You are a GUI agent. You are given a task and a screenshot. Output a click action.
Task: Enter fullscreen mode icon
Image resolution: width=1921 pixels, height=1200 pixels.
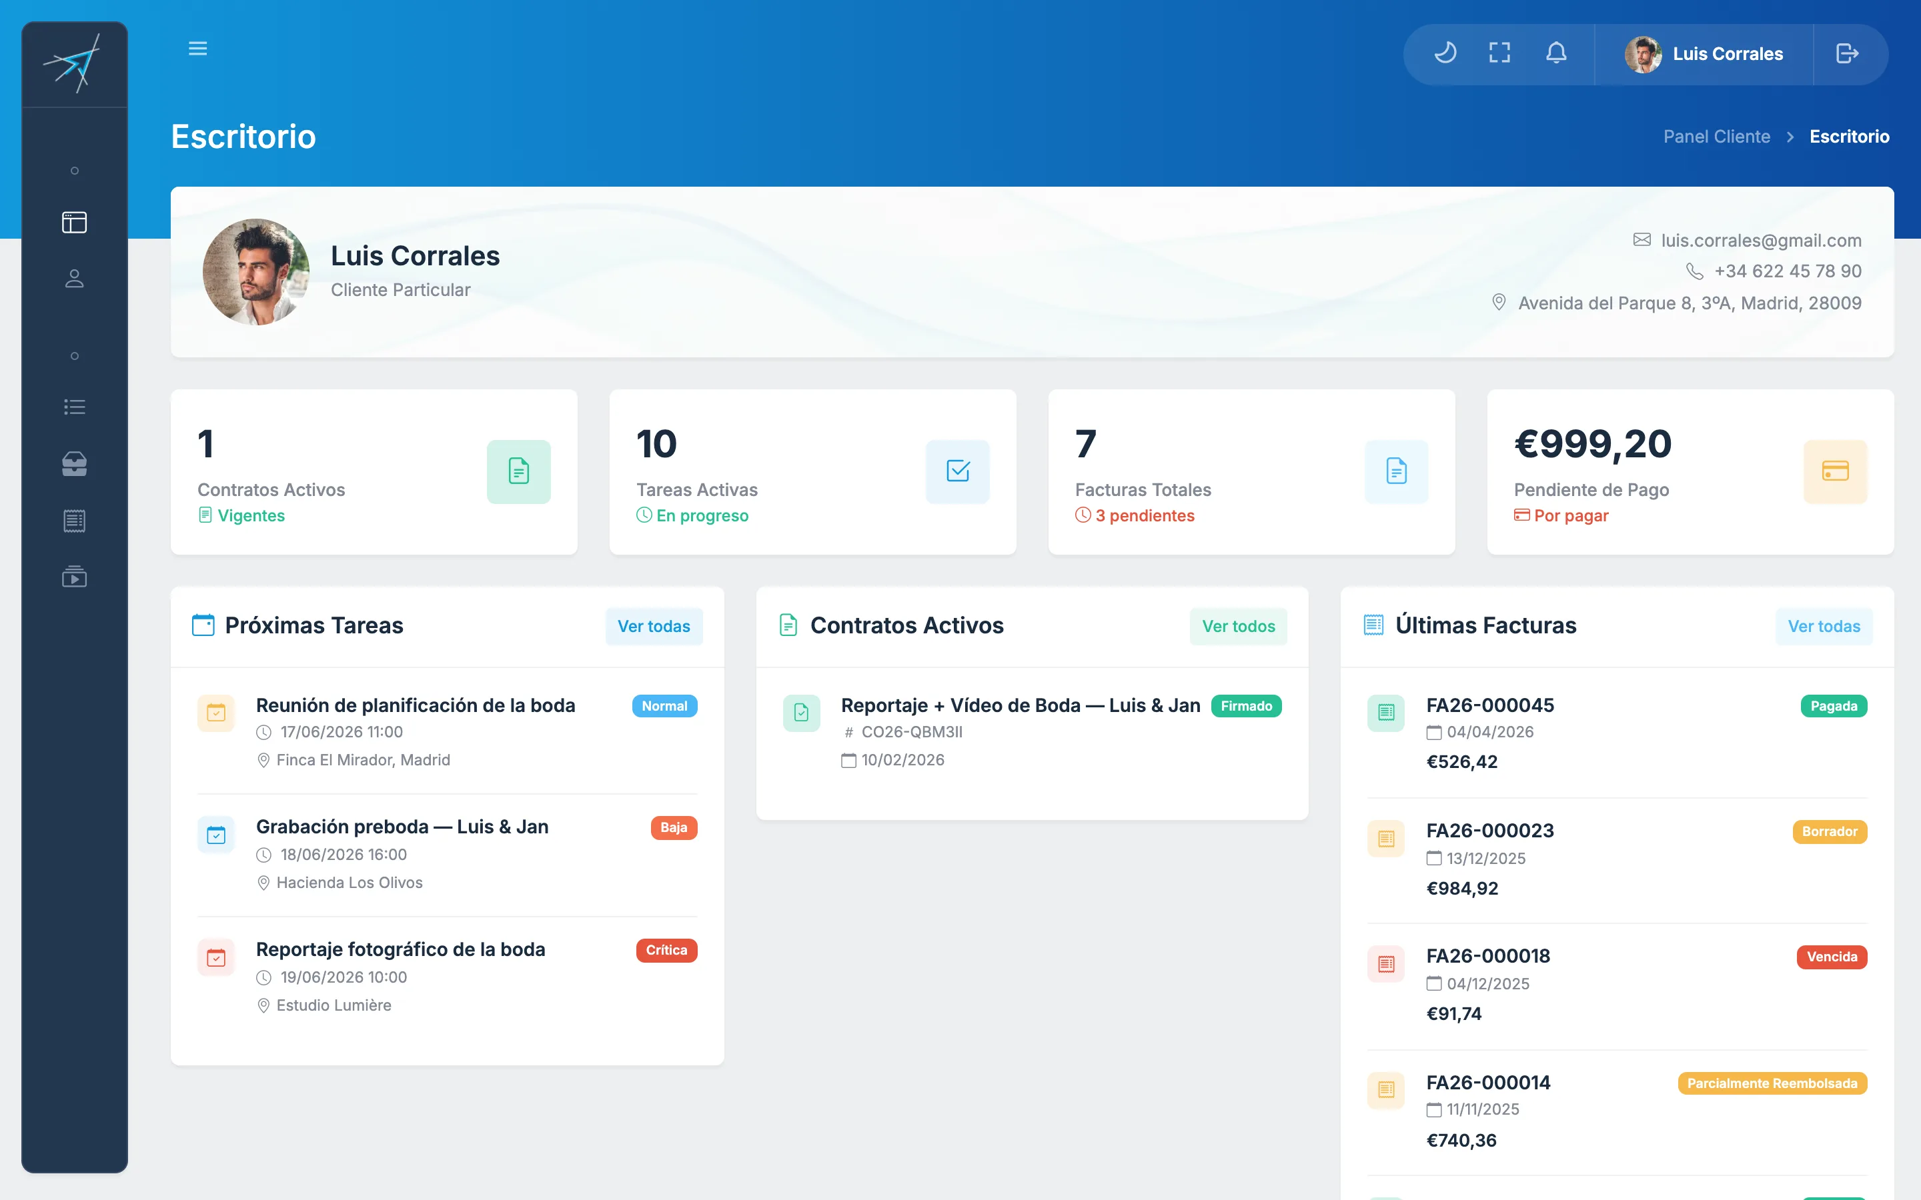pyautogui.click(x=1499, y=53)
